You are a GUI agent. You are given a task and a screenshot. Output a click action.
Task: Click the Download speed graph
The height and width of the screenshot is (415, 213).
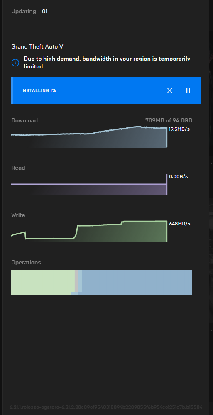point(89,137)
